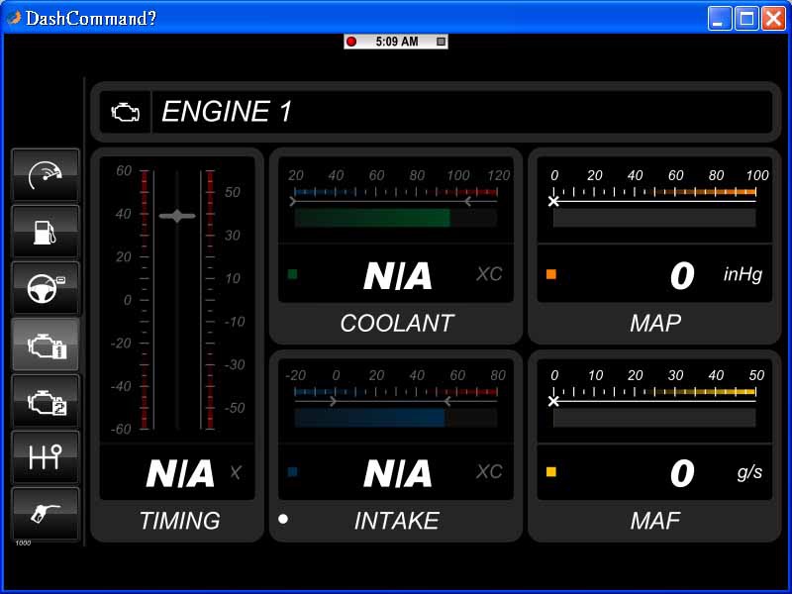
Task: Open the fuel pump dashboard
Action: (x=46, y=232)
